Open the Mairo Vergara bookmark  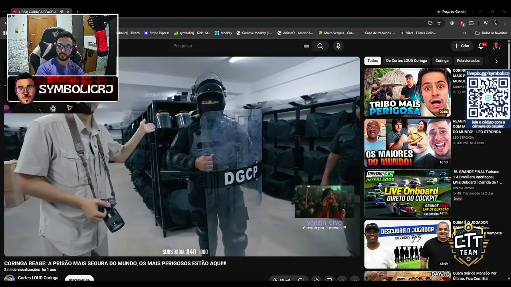337,33
